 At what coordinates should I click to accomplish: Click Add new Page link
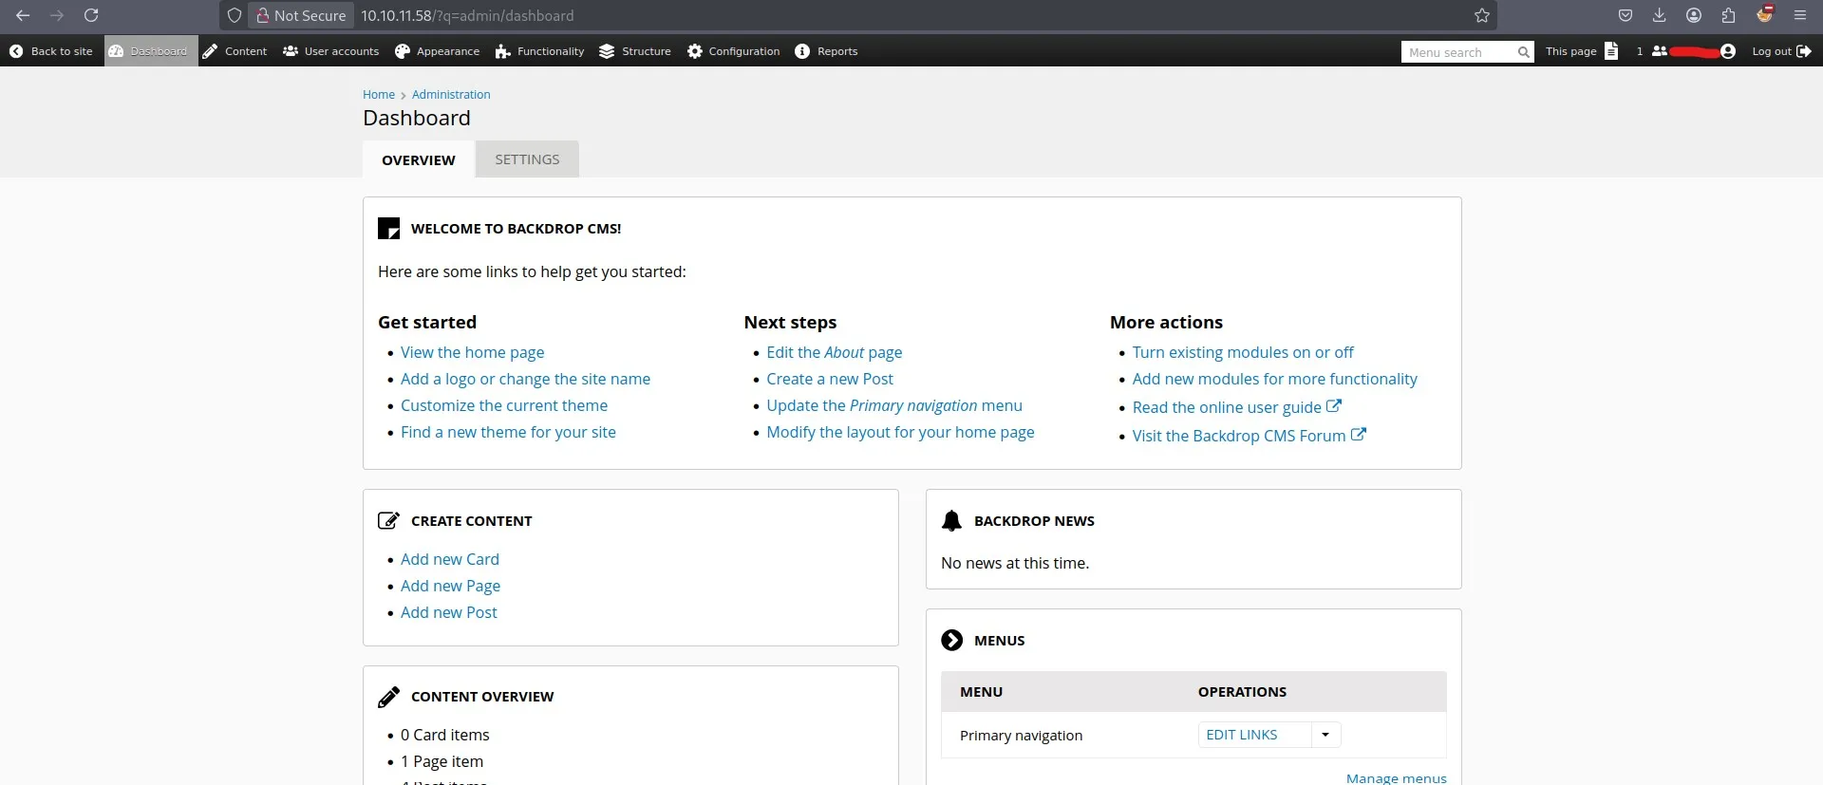point(450,586)
